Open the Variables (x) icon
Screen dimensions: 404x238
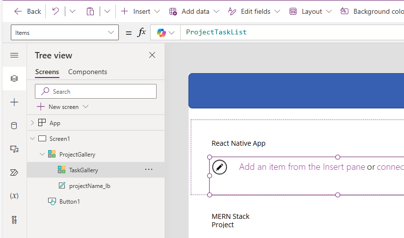(14, 196)
